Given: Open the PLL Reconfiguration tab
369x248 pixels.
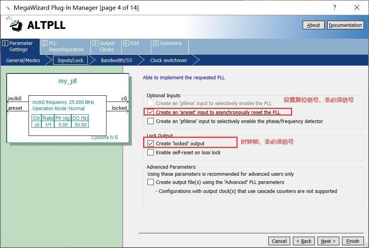Looking at the screenshot, I should pos(66,46).
